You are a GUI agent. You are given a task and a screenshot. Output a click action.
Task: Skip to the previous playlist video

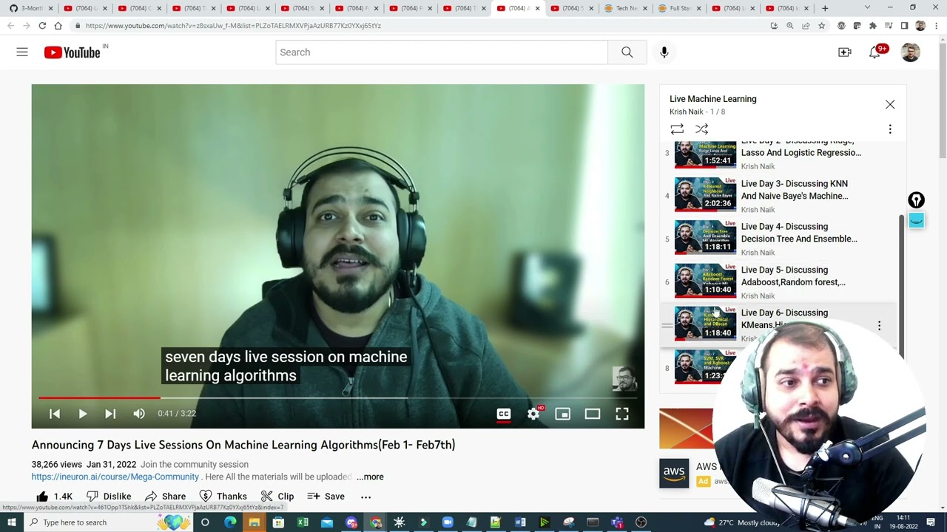click(x=55, y=414)
